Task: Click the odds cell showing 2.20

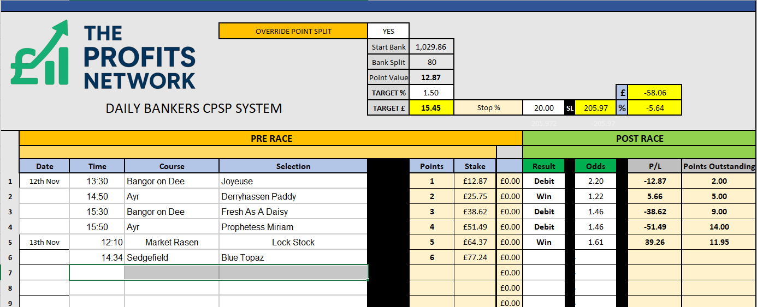Action: click(595, 181)
